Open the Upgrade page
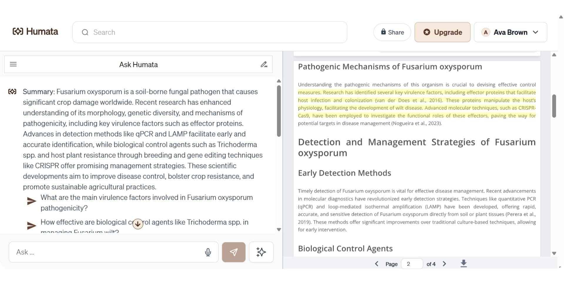This screenshot has width=564, height=282. (442, 32)
